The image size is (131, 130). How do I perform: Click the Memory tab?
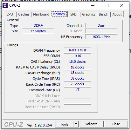[59, 14]
